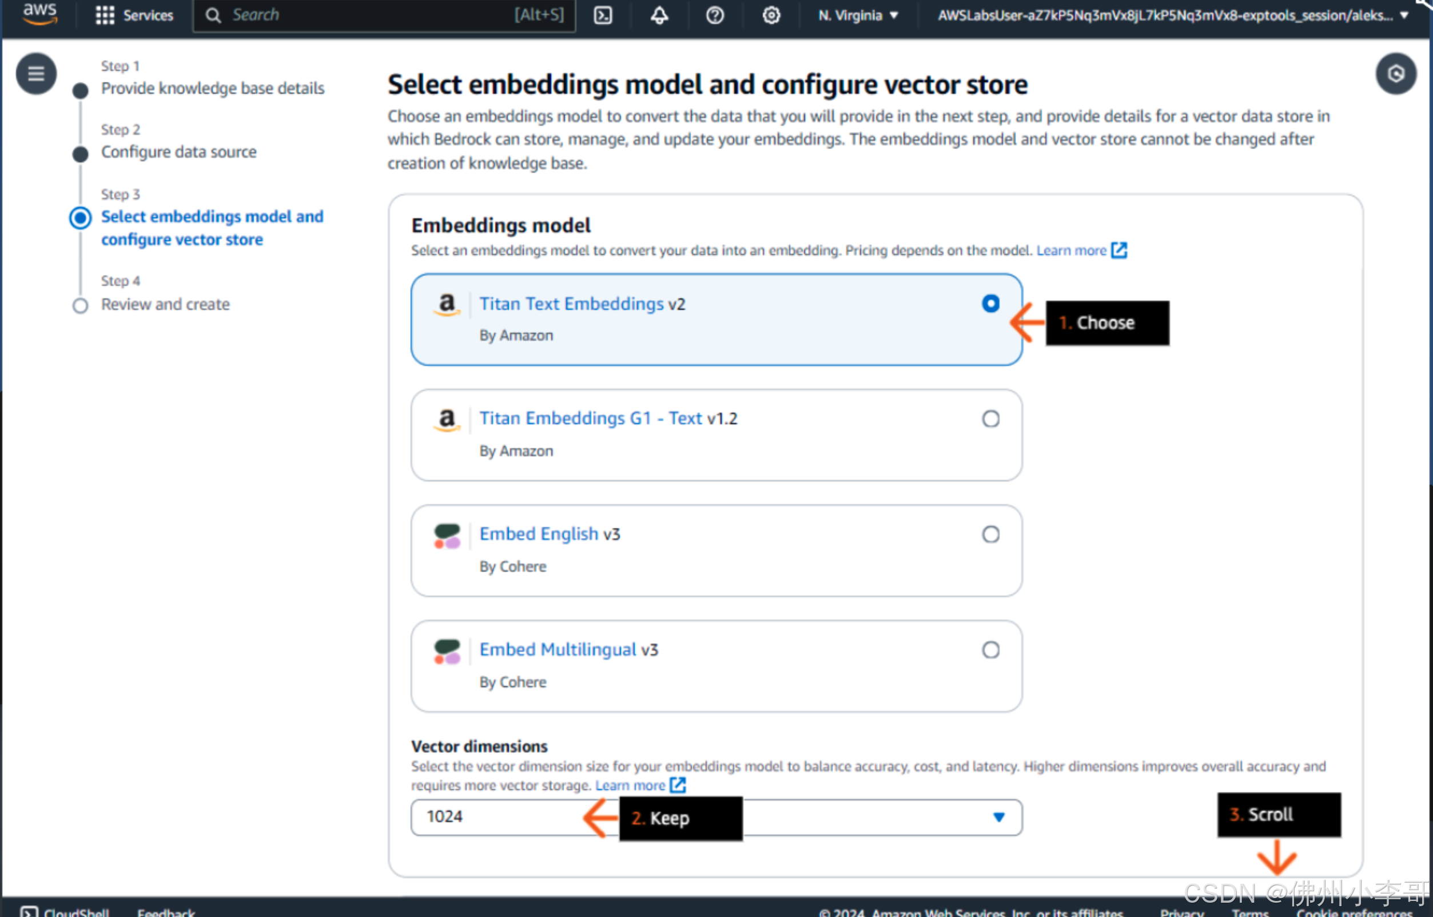
Task: Open the hexagon panel icon at top right
Action: tap(1395, 74)
